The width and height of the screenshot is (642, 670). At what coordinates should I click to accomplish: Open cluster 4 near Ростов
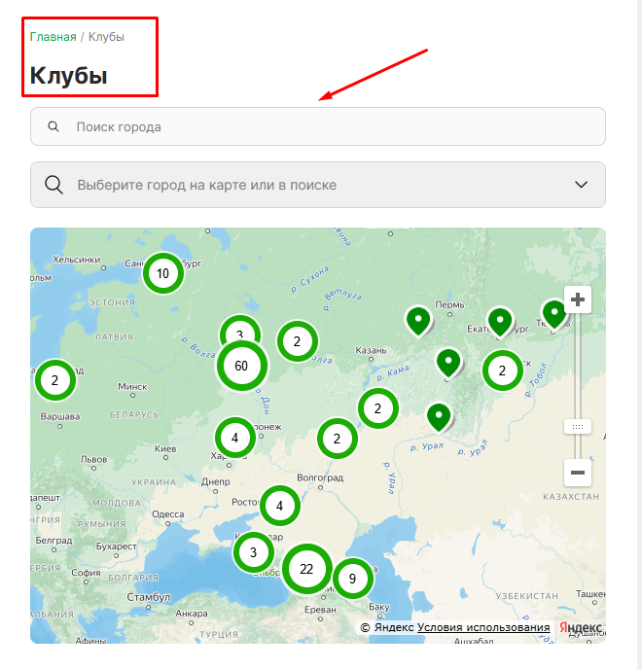(x=280, y=506)
